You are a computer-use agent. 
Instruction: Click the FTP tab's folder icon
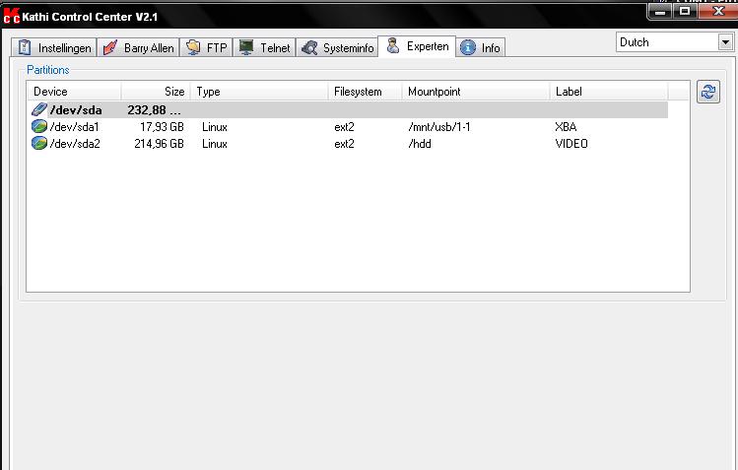(193, 47)
